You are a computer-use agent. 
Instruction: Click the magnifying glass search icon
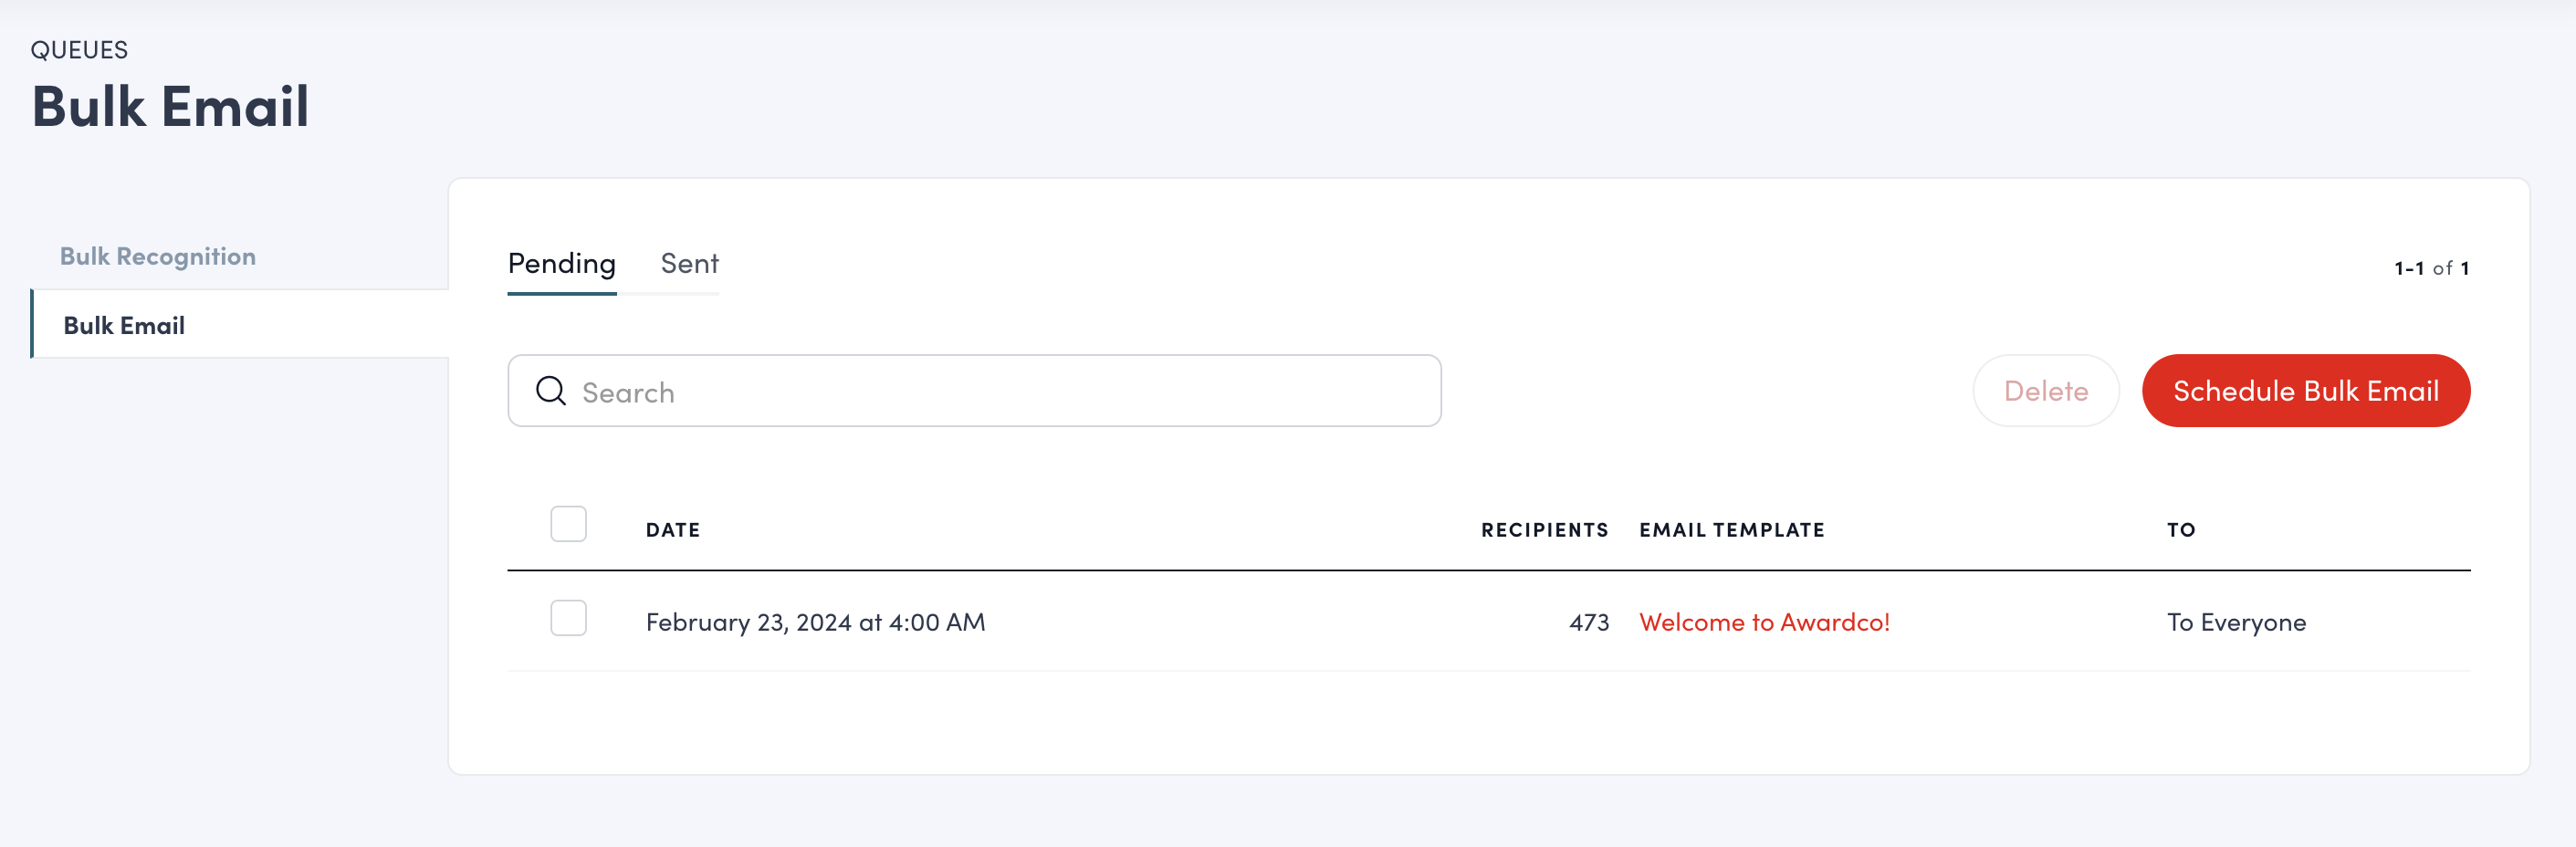pyautogui.click(x=550, y=390)
